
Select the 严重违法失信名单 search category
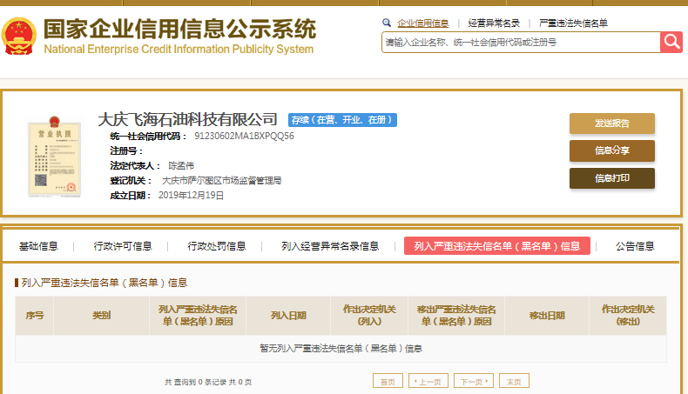coord(573,23)
